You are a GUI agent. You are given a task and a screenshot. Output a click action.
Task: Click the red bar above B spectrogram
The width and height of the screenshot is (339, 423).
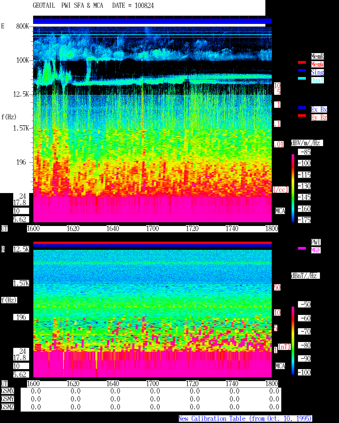point(152,243)
